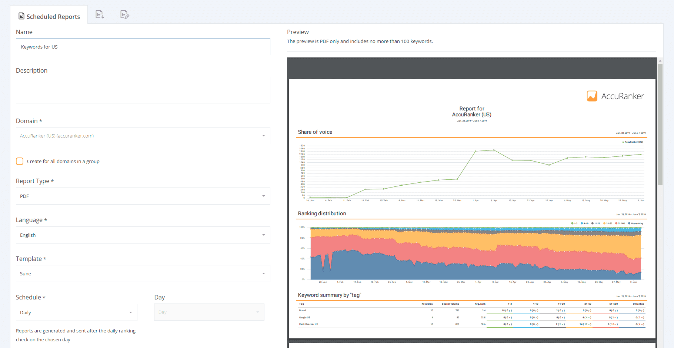674x348 pixels.
Task: Edit the Name field 'Keywords for US'
Action: 143,47
